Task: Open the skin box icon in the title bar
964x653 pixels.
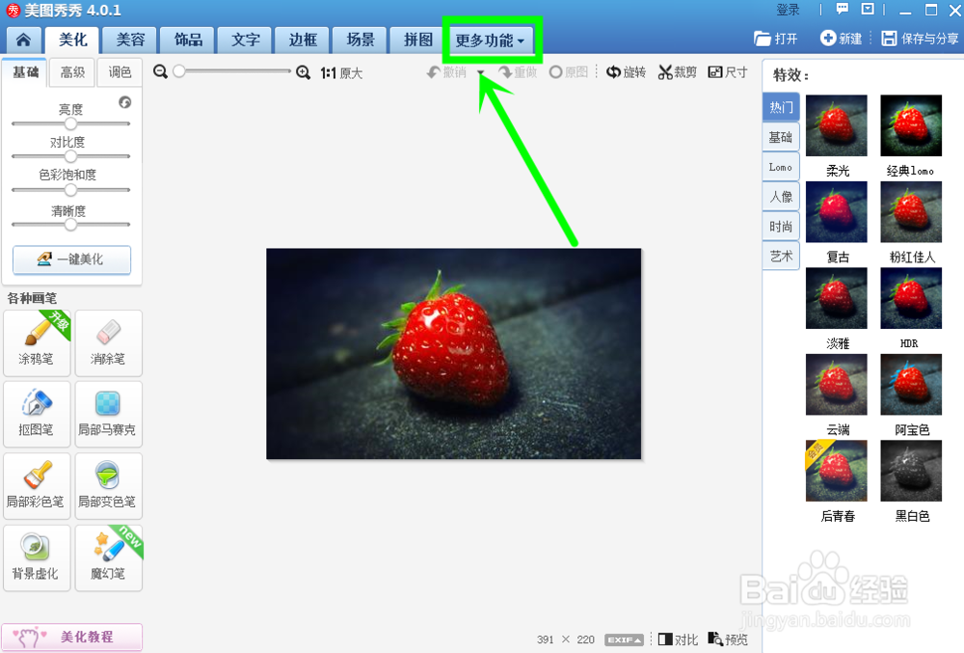Action: point(868,10)
